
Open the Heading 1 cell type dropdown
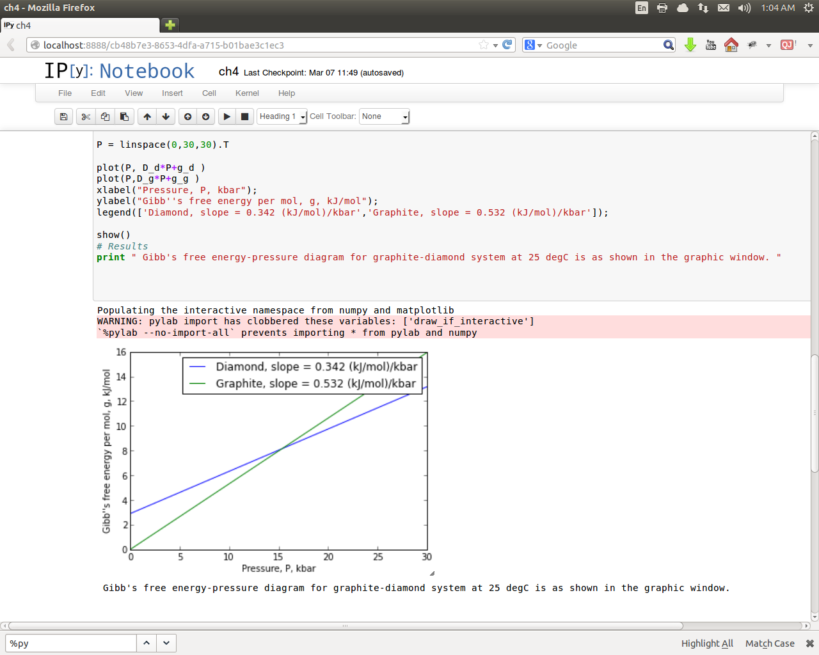(282, 116)
